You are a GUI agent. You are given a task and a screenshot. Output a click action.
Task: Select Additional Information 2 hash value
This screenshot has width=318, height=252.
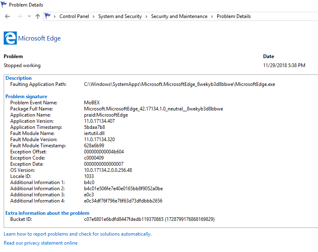123,189
